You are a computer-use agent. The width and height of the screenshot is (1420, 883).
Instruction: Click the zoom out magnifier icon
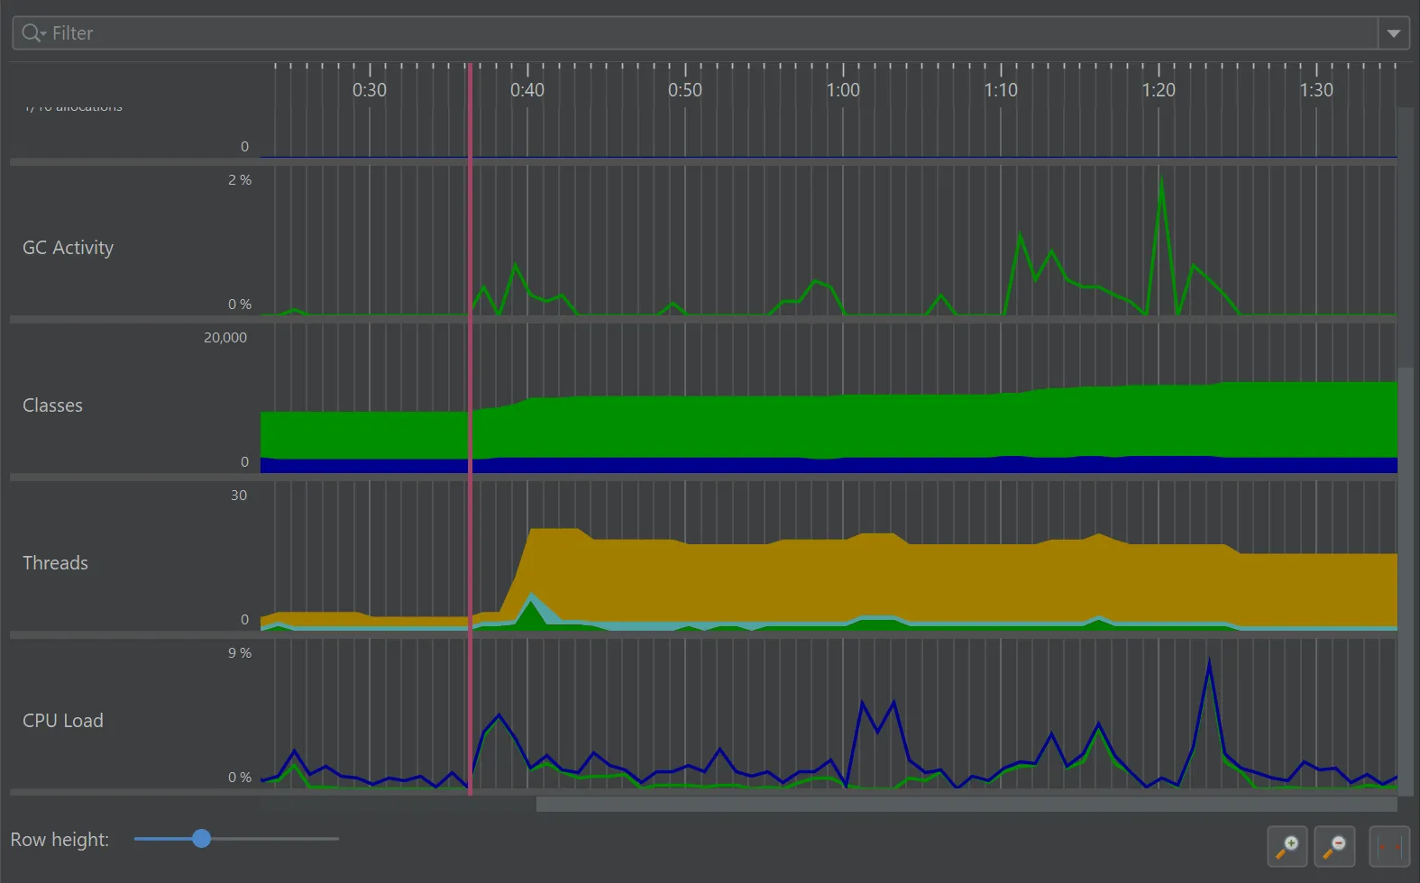[1334, 847]
